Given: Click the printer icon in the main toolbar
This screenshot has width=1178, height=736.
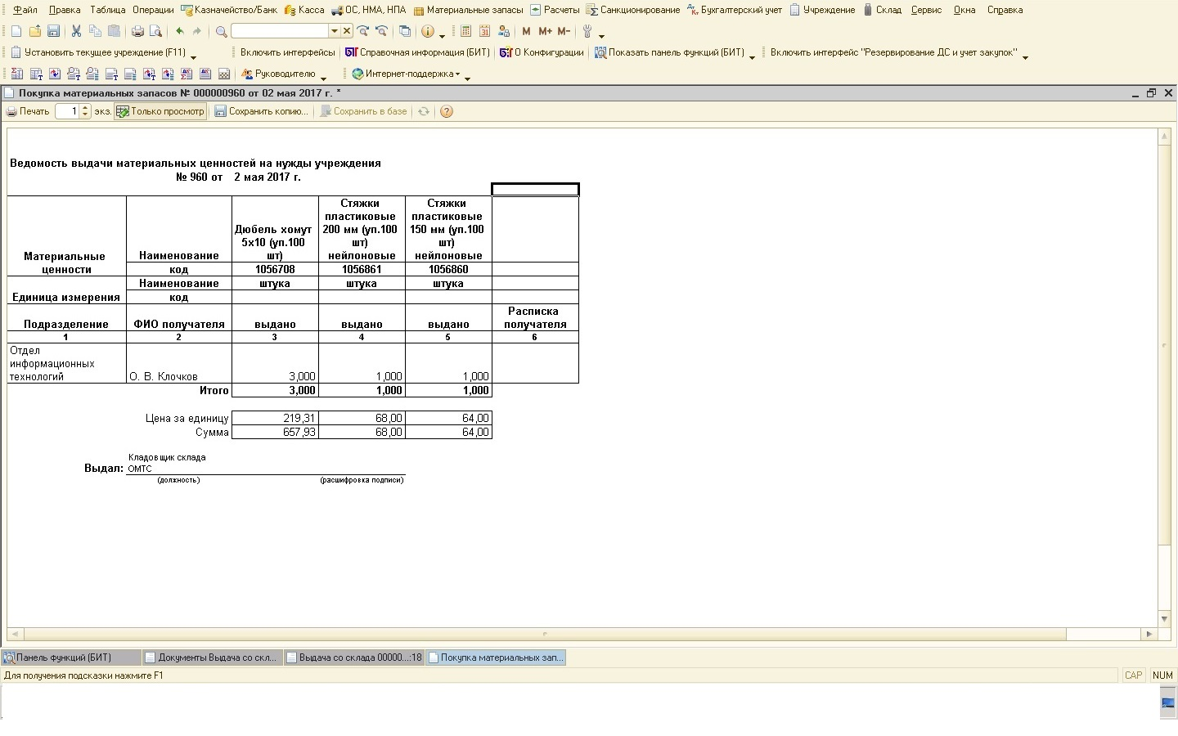Looking at the screenshot, I should [x=137, y=31].
